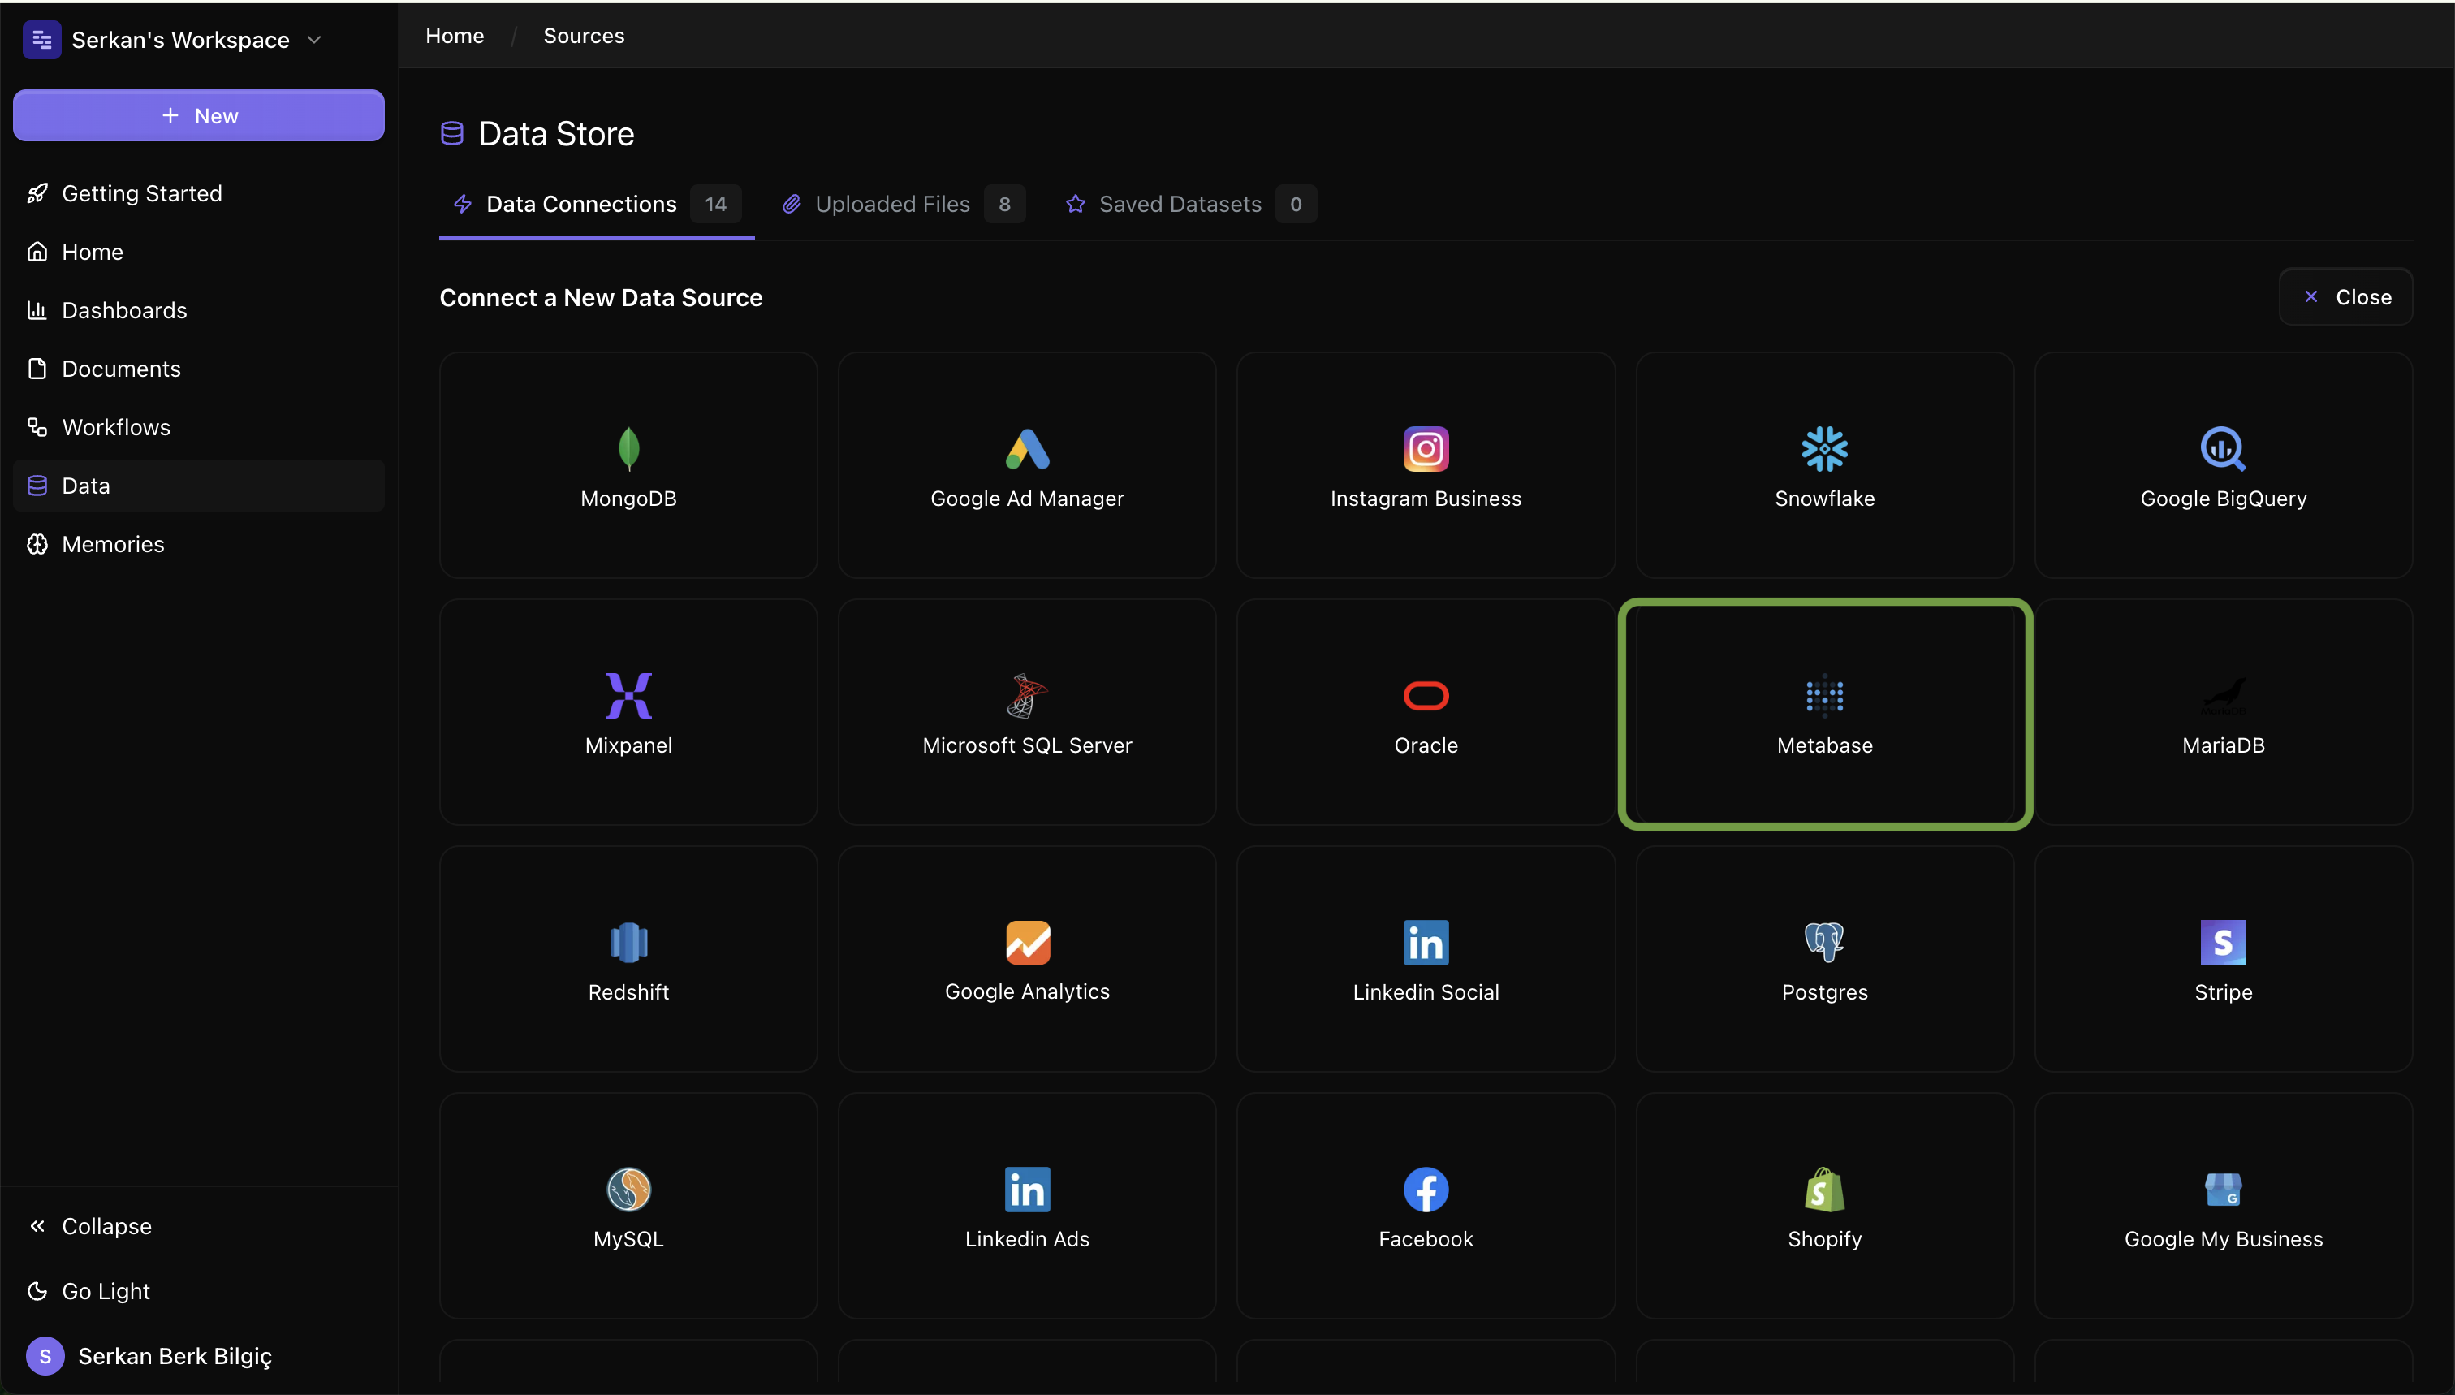Pick the Instagram Business icon

point(1426,448)
